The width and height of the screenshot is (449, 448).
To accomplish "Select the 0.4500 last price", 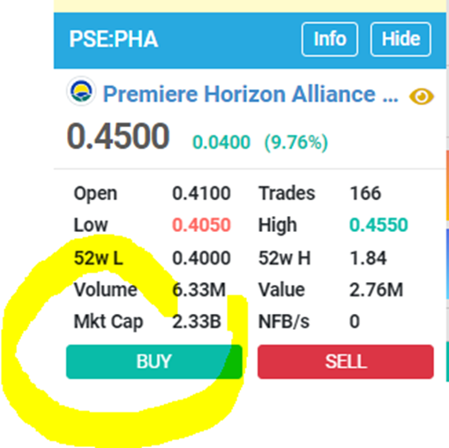I will point(118,136).
